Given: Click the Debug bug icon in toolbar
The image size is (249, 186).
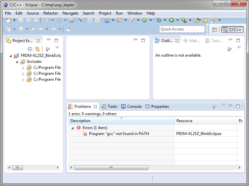Looking at the screenshot, I should click(x=159, y=21).
